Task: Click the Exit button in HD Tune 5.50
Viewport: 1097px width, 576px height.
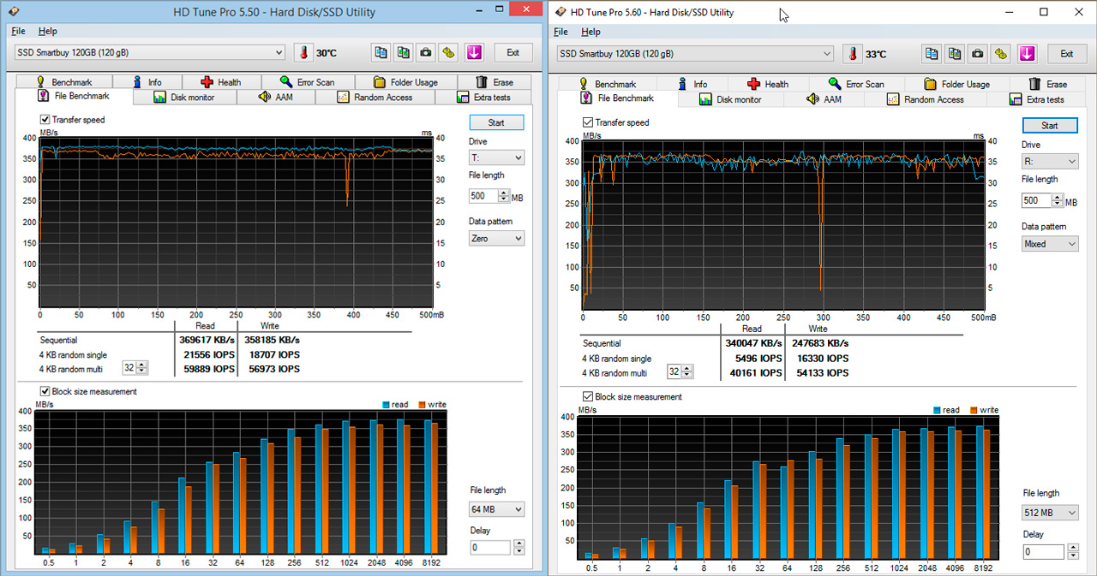Action: 513,53
